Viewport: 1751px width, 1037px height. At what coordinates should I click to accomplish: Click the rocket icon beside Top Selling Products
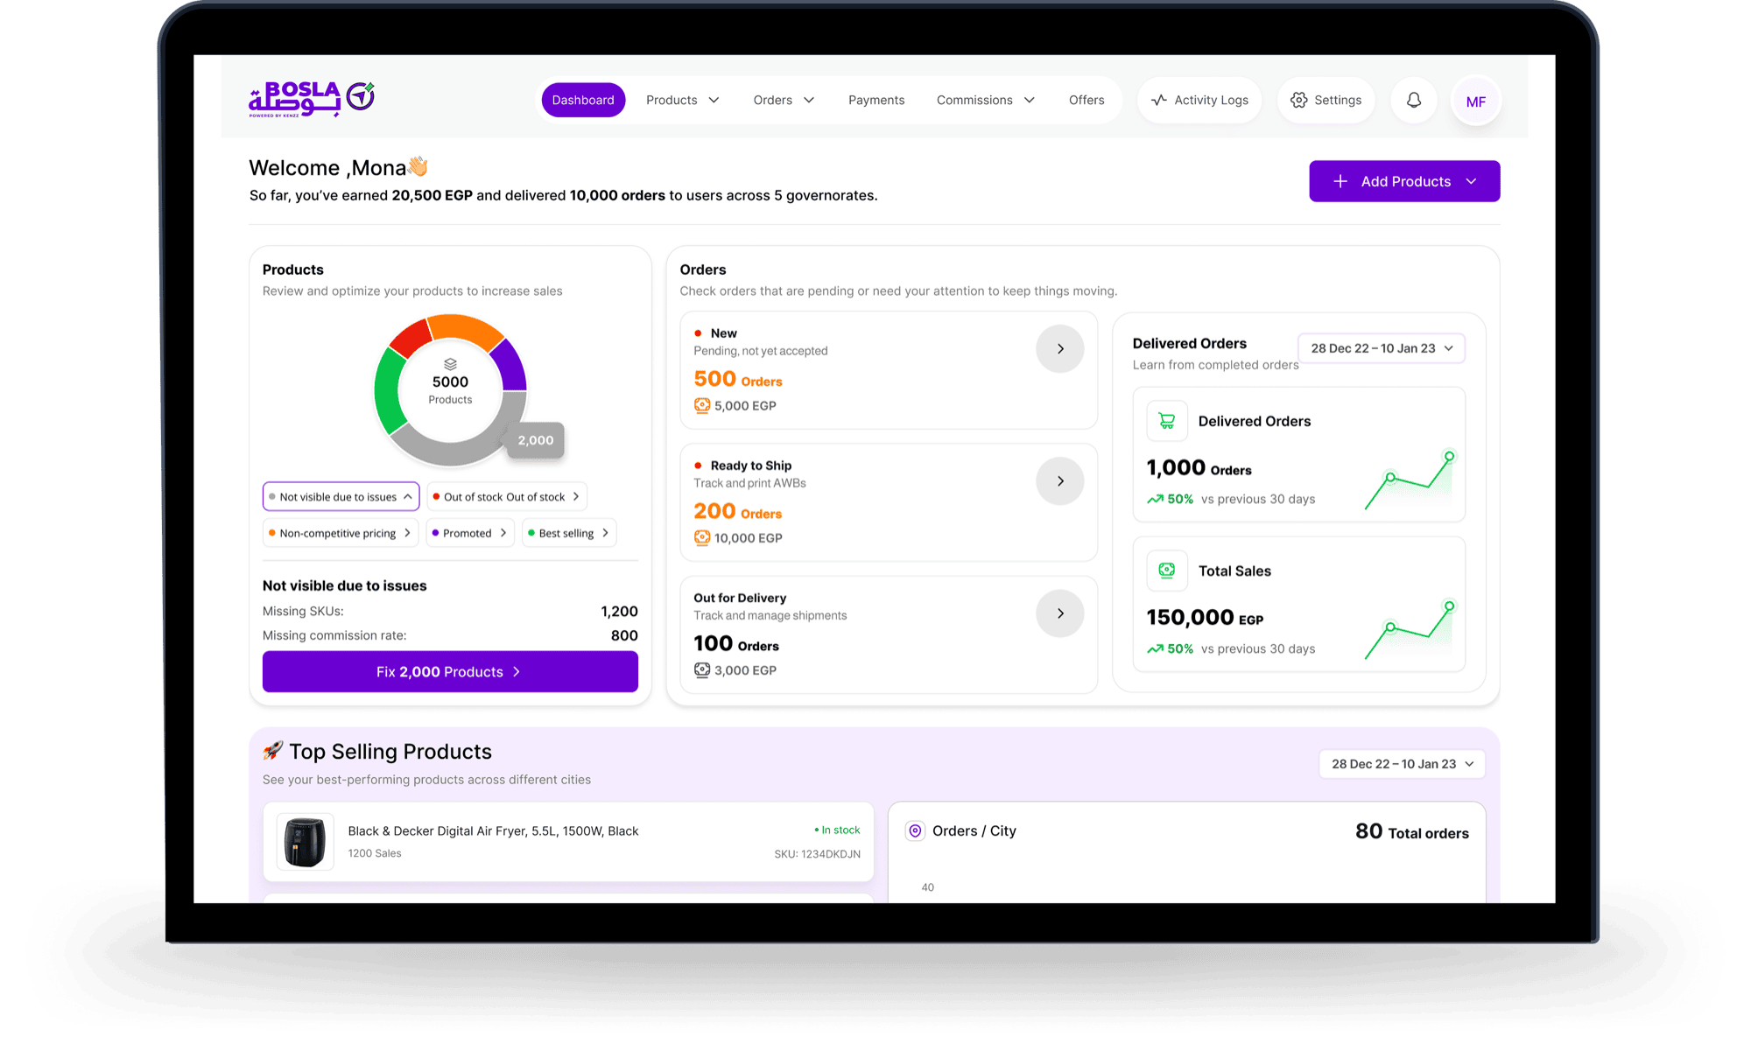273,751
